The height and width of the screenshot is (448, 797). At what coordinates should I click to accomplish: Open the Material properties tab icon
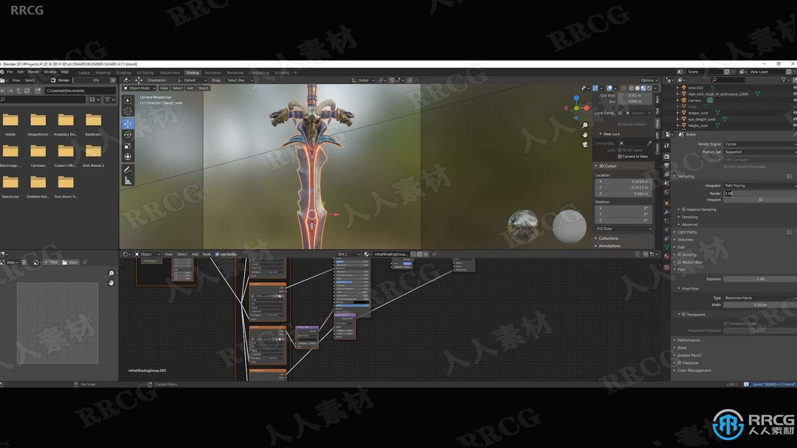[x=666, y=256]
